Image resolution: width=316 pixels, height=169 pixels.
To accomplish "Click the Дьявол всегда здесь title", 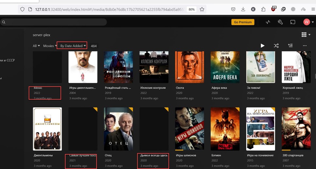I will click(x=154, y=155).
